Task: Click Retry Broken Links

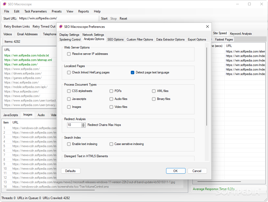Action: 17,27
